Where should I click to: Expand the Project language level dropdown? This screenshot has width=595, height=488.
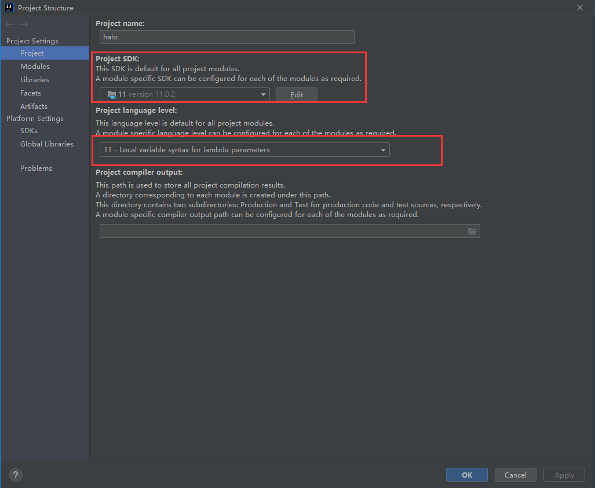coord(244,150)
